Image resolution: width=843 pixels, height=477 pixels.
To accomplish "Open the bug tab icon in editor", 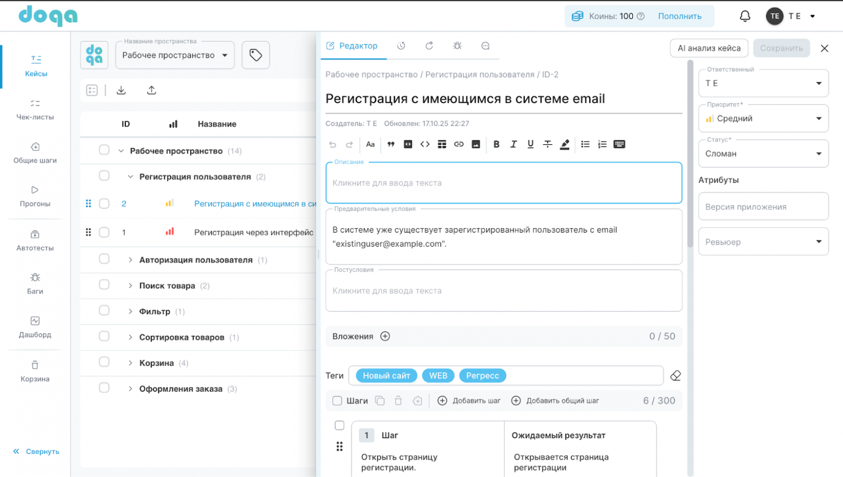I will (x=457, y=46).
